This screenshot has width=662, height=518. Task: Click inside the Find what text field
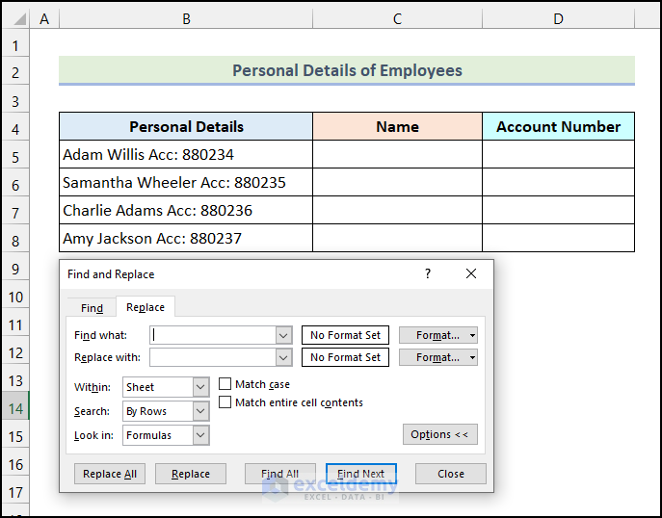(212, 335)
